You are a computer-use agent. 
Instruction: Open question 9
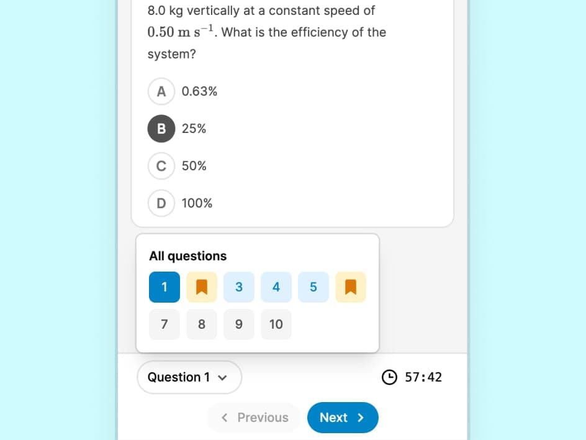(239, 324)
